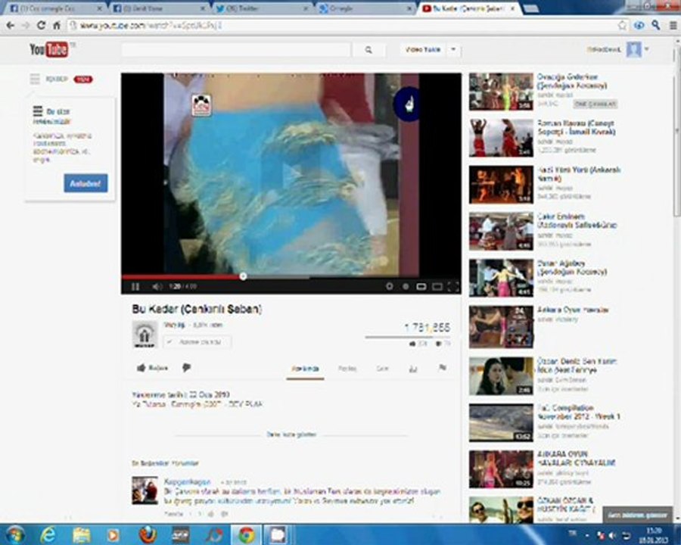Click the search magnifier button on YouTube
The width and height of the screenshot is (681, 545).
(x=368, y=50)
